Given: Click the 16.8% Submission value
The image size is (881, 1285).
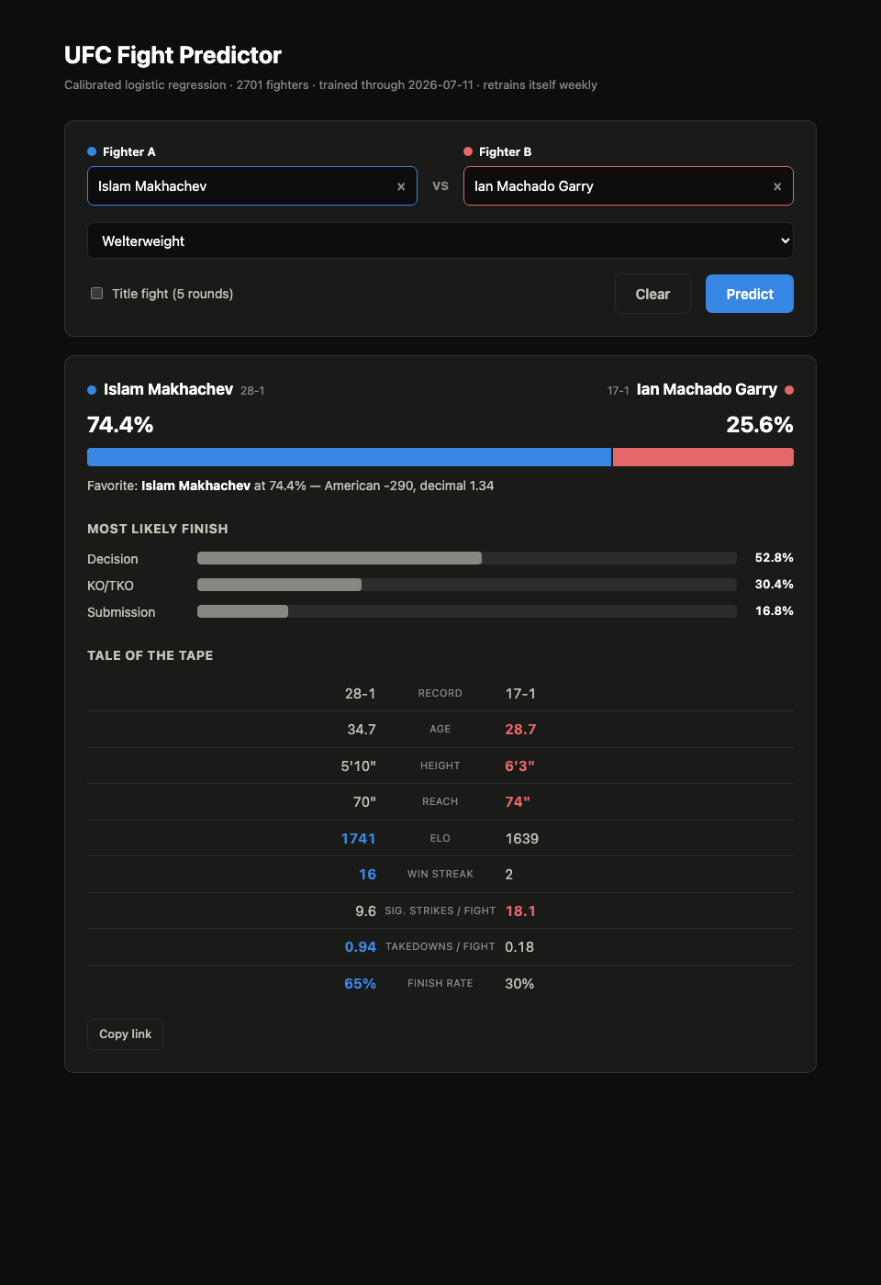Looking at the screenshot, I should [774, 611].
